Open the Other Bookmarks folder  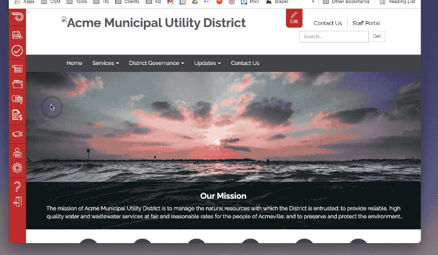click(x=346, y=2)
